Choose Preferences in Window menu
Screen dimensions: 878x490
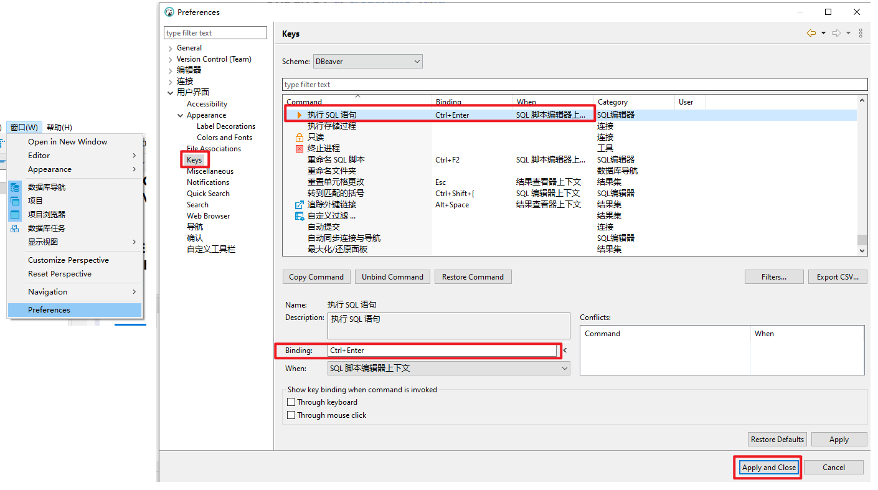click(75, 310)
